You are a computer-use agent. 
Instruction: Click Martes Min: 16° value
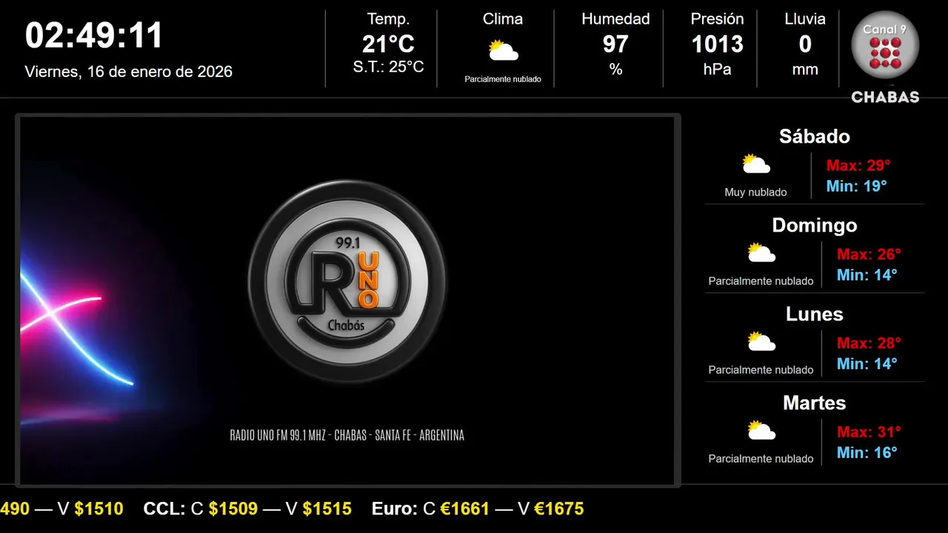pyautogui.click(x=867, y=452)
